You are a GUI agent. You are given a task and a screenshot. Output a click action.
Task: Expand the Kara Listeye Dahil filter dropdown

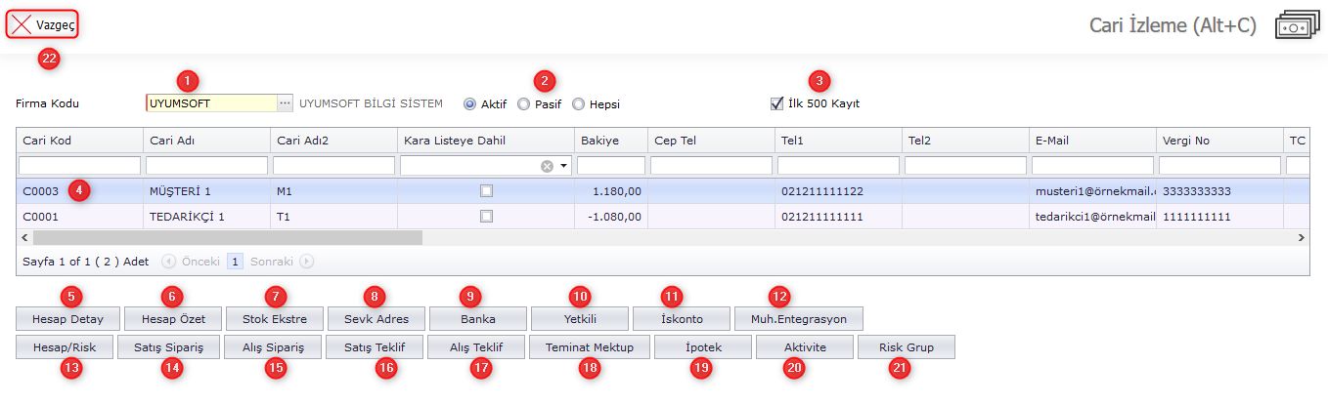tap(563, 166)
